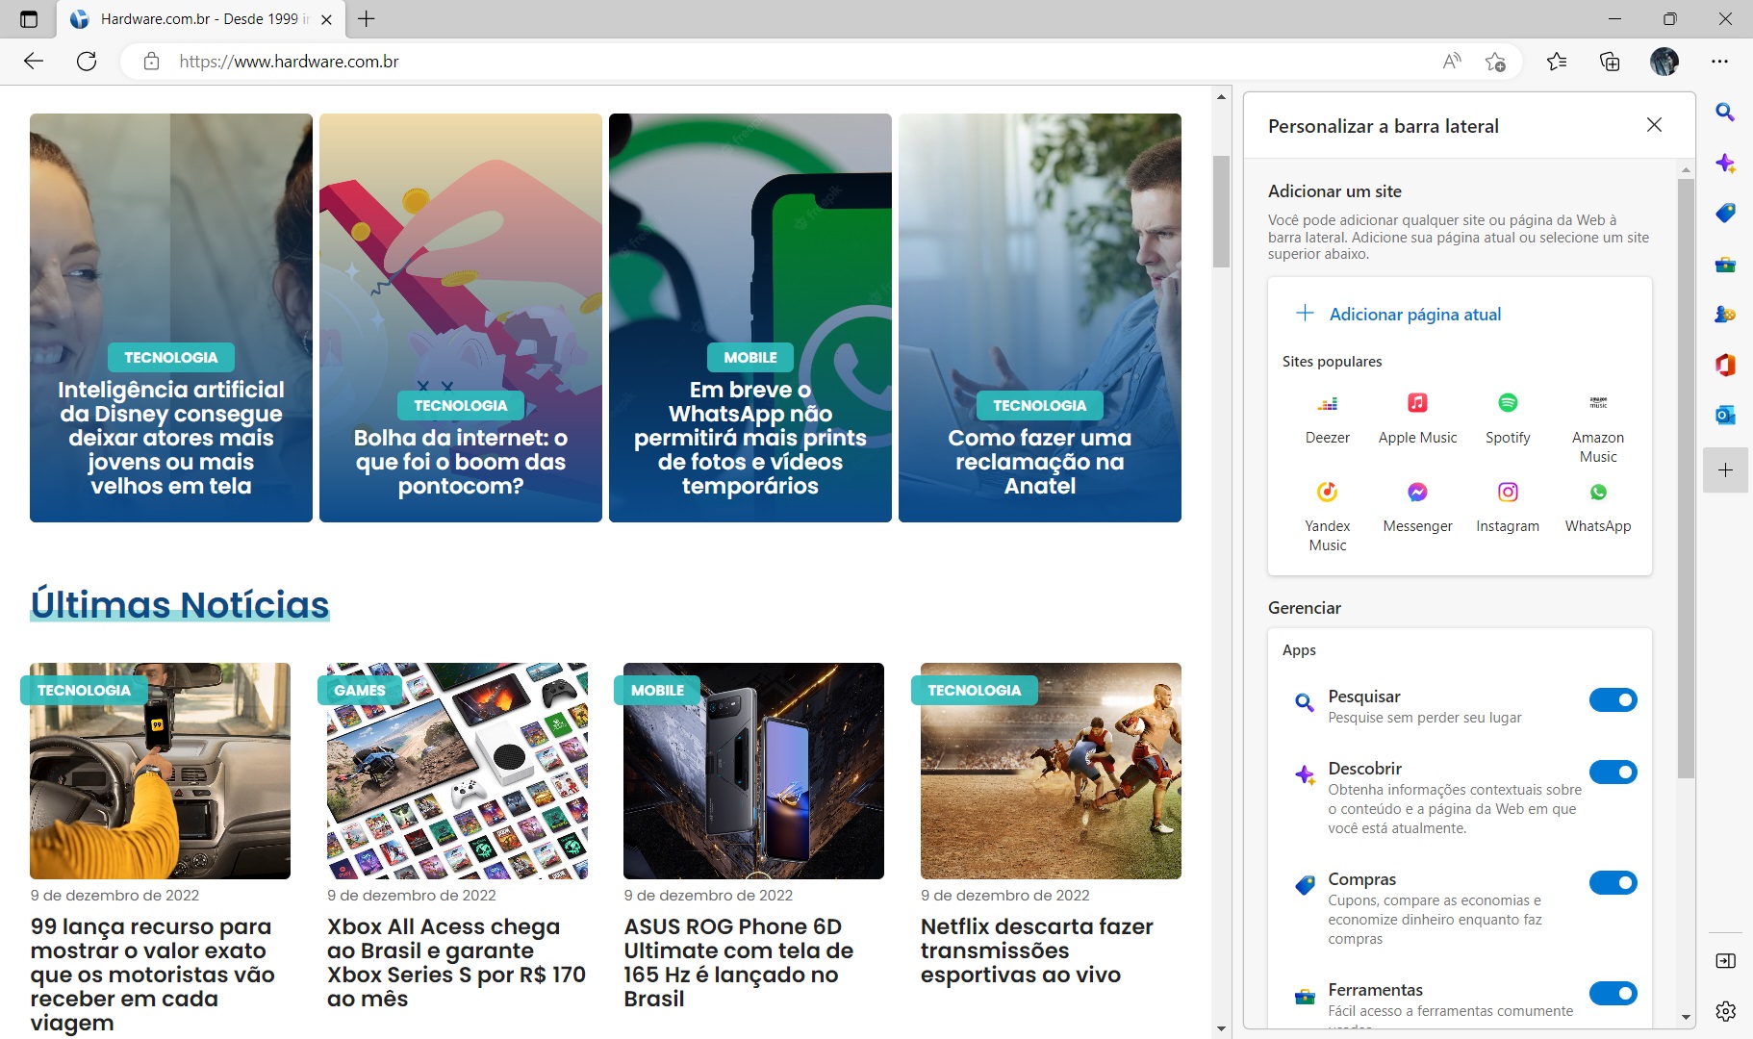Viewport: 1753px width, 1039px height.
Task: Add Yandex Music to sidebar
Action: (x=1328, y=516)
